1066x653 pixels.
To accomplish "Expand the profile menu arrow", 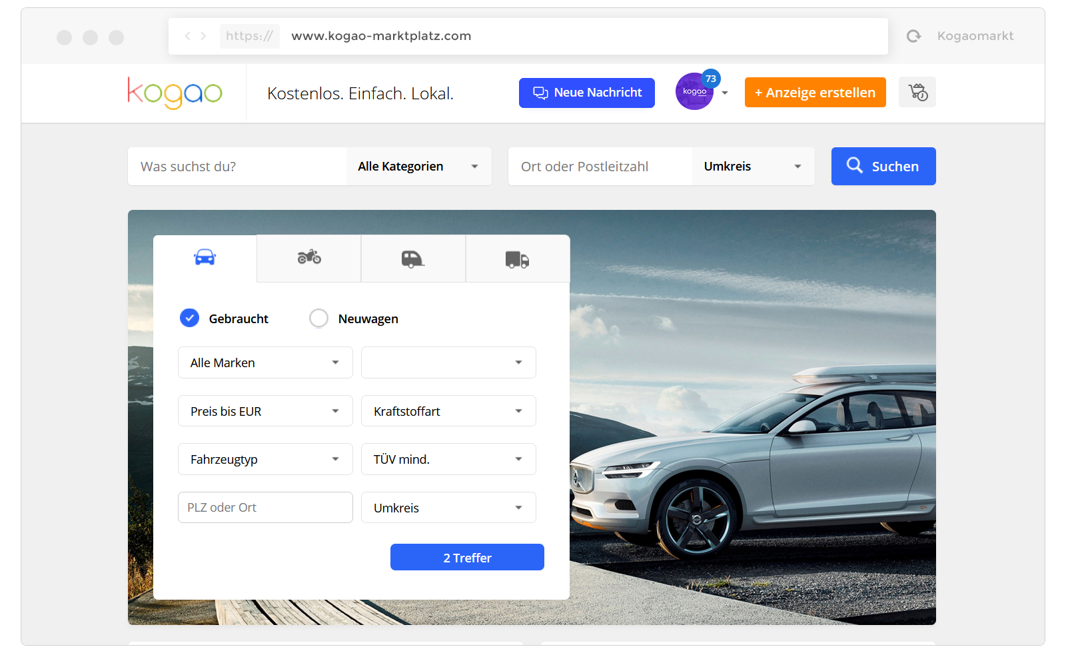I will click(x=725, y=93).
